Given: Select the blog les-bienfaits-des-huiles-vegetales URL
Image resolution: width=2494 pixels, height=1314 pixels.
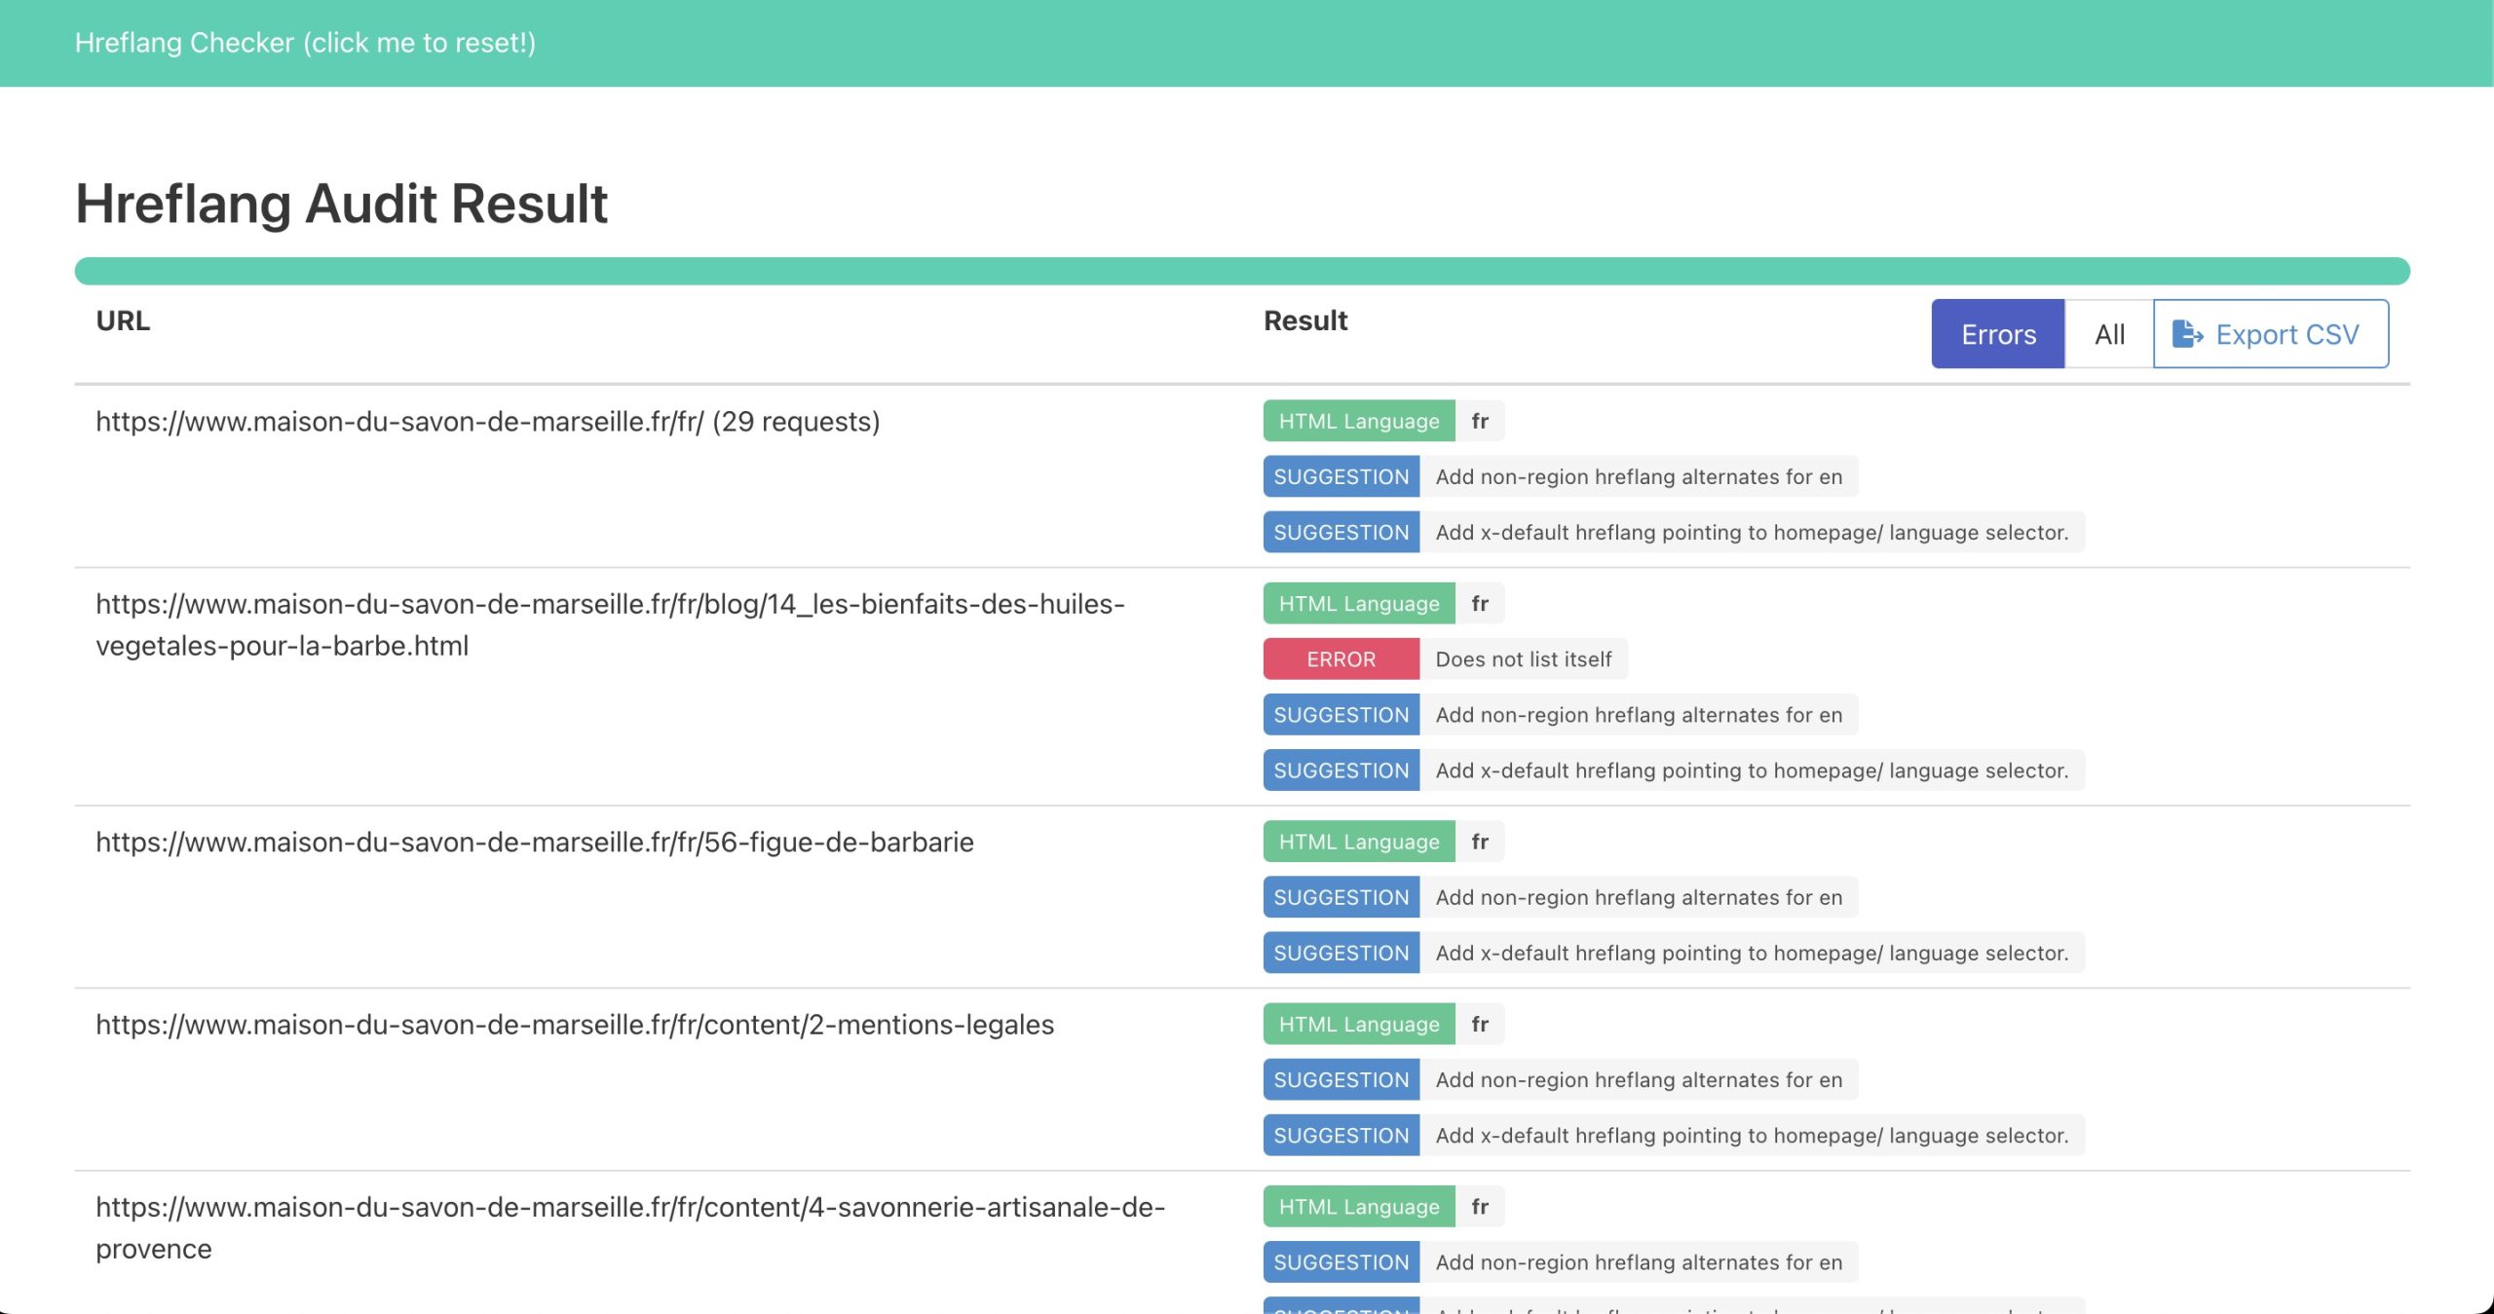Looking at the screenshot, I should click(x=610, y=624).
